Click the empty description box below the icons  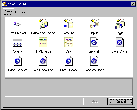point(69,88)
